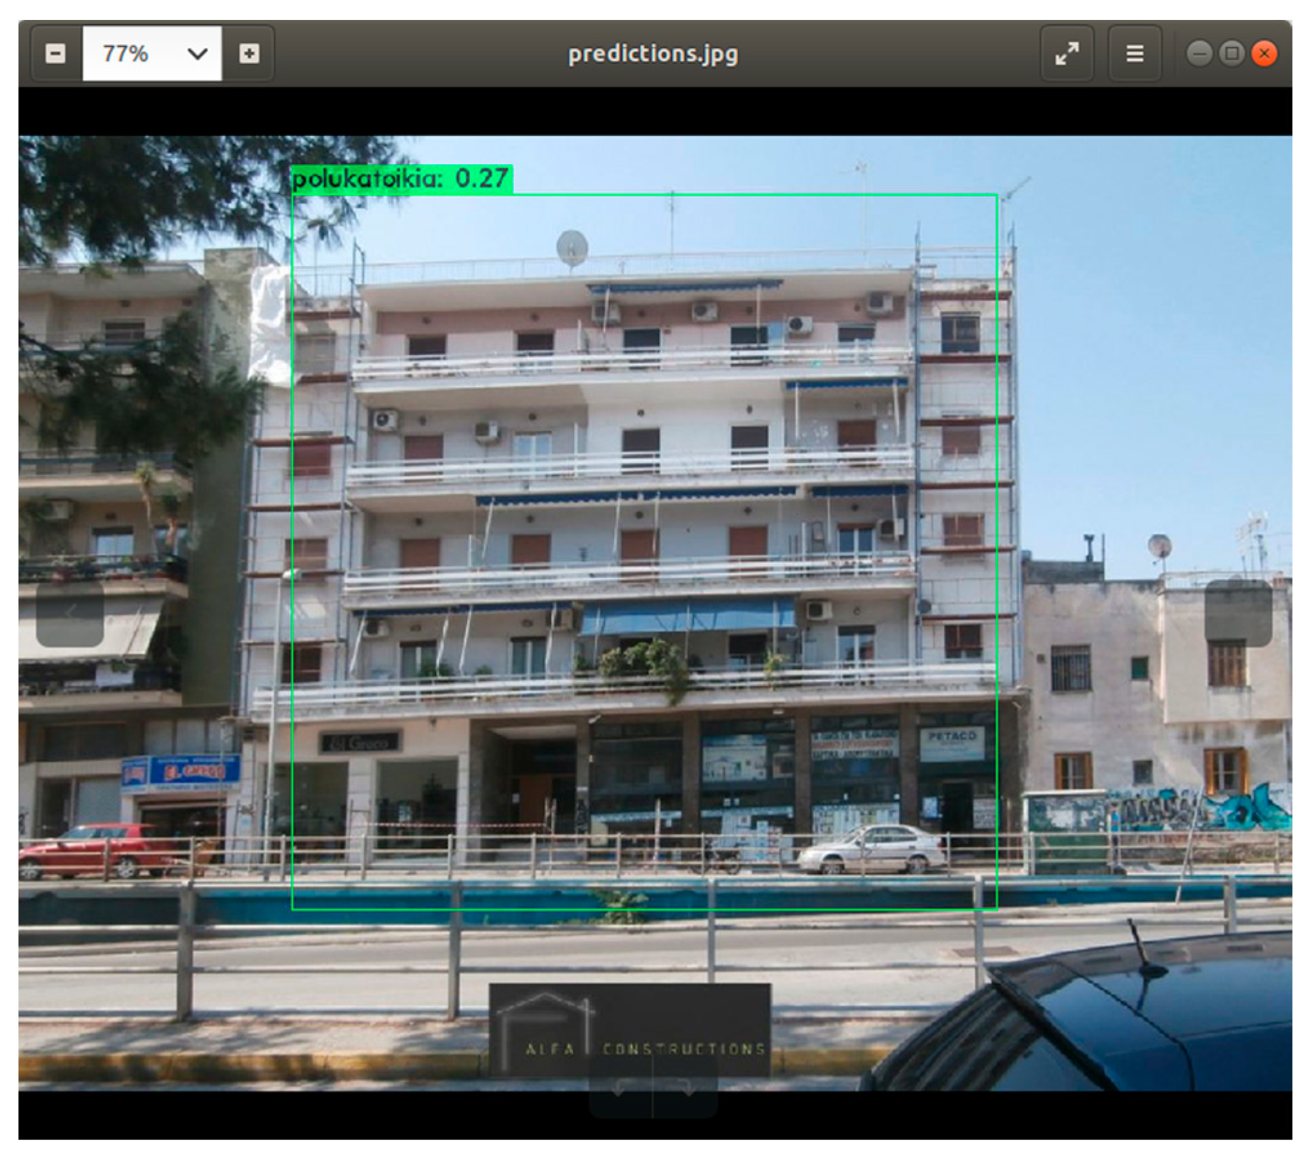Close the predictions.jpg window
Screen dimensions: 1312x1160
[1264, 53]
